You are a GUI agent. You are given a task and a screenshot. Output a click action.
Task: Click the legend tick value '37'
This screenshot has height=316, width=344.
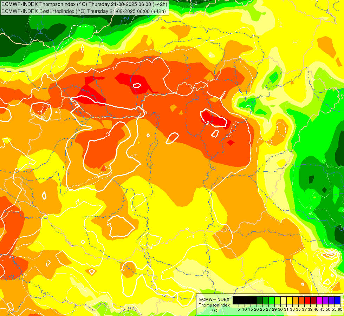click(305, 309)
